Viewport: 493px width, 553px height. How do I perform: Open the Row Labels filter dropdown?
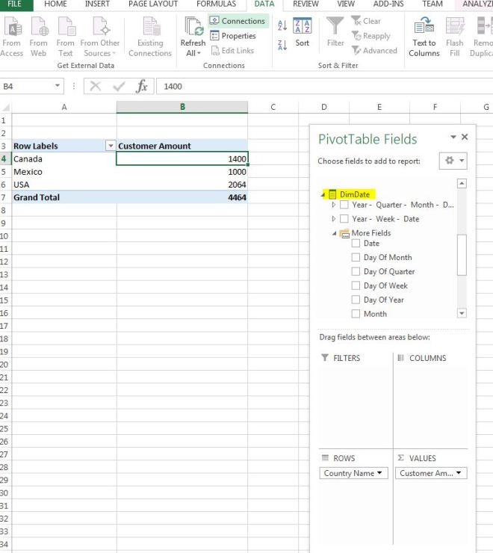(x=111, y=146)
